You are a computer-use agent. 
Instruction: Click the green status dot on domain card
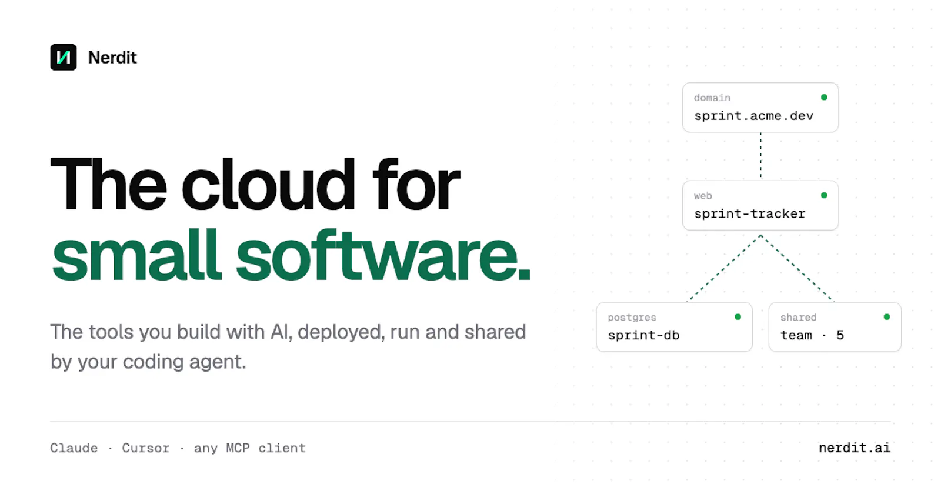(x=824, y=97)
